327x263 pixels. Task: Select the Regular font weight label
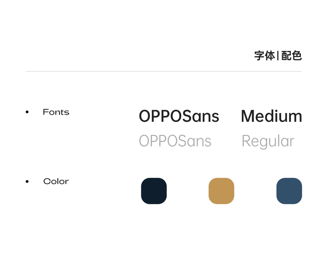(268, 142)
